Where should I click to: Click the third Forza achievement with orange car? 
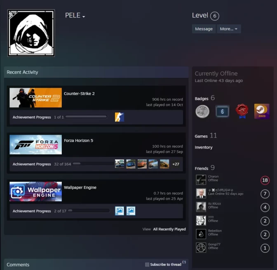pyautogui.click(x=142, y=164)
